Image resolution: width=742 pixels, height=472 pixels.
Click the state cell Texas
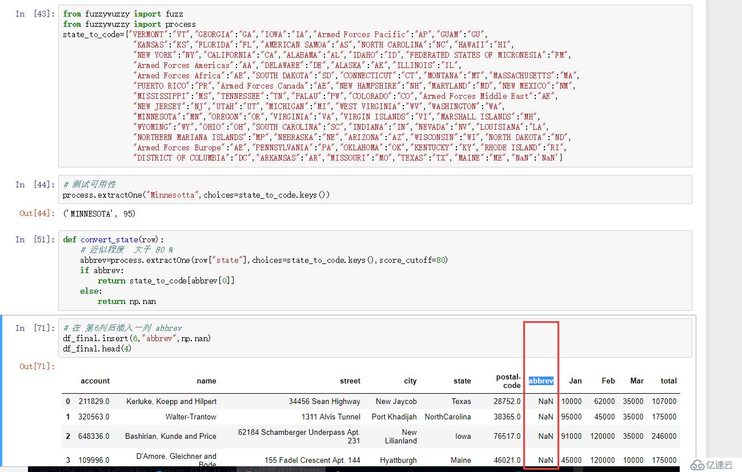[461, 401]
